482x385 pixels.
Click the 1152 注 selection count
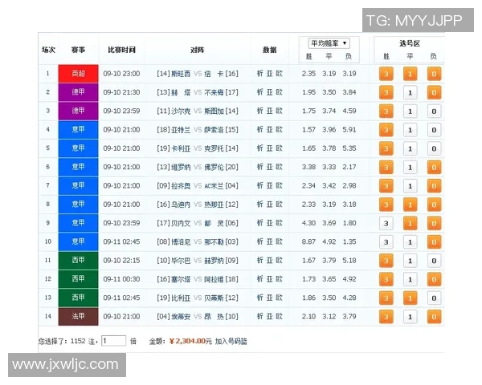(x=83, y=341)
